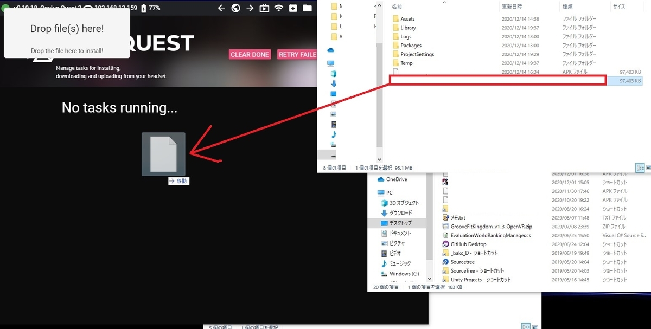Click the CLEAR DONE button

click(250, 55)
